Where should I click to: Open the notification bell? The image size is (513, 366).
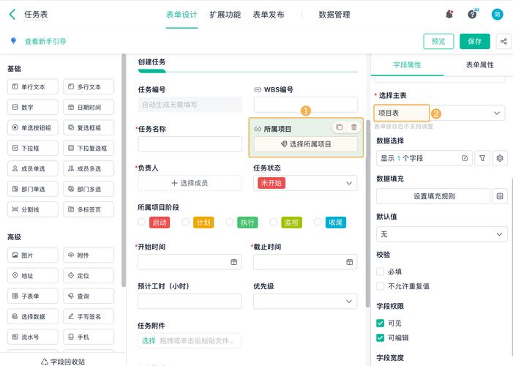click(x=449, y=15)
